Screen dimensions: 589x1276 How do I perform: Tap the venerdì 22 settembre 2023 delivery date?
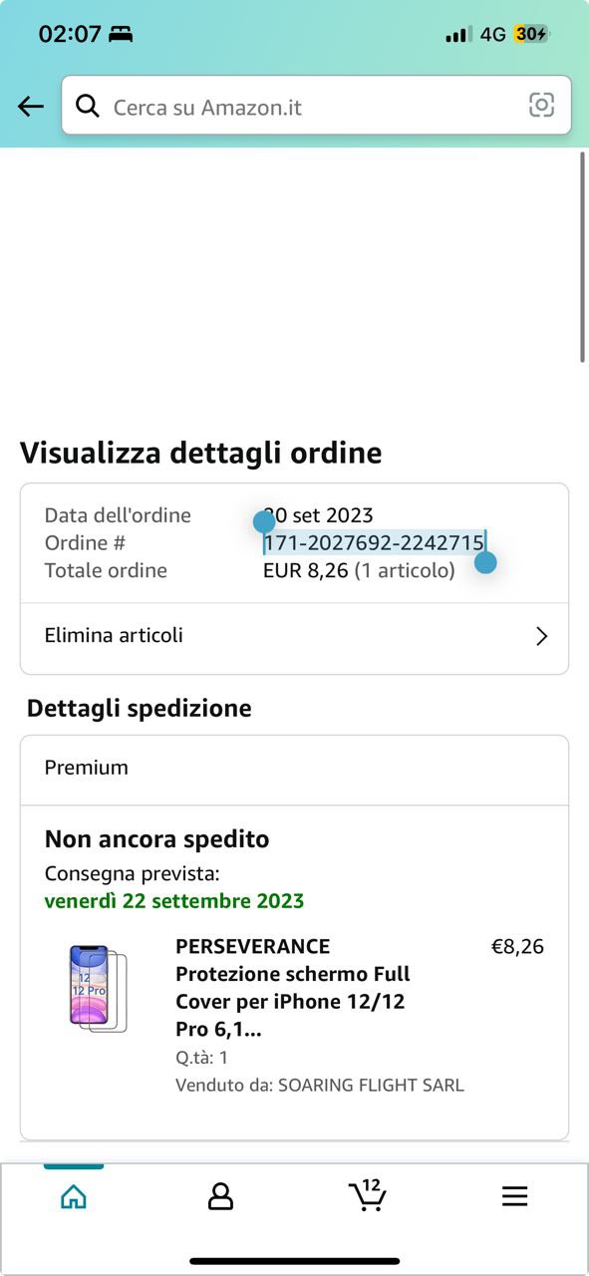(x=174, y=901)
